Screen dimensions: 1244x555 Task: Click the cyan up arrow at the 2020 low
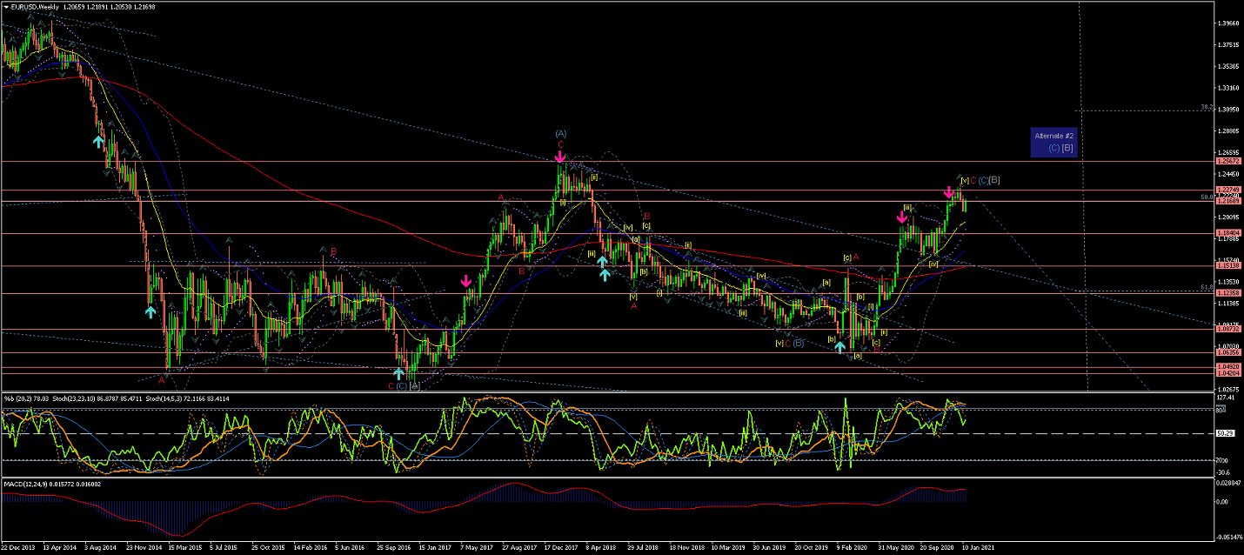point(839,347)
